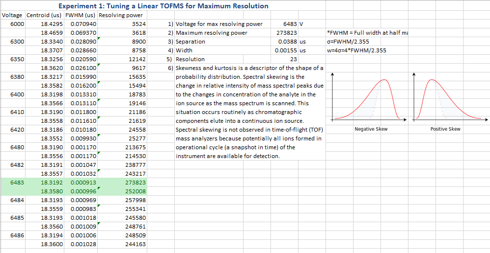490x253 pixels.
Task: Select the Width value 0.00155
Action: pos(285,50)
